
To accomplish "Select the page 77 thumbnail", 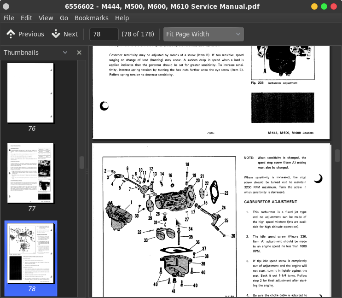I will (31, 173).
